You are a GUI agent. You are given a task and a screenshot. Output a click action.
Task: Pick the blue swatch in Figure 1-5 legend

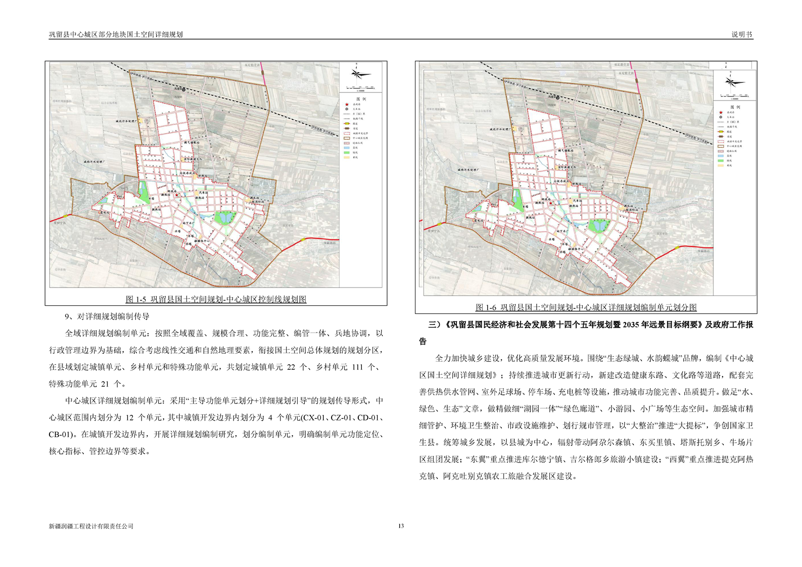coord(347,148)
